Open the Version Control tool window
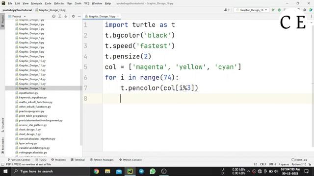Image resolution: width=314 pixels, height=176 pixels. 19,160
